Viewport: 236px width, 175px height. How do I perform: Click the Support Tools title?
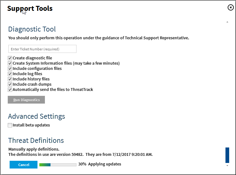coord(30,8)
